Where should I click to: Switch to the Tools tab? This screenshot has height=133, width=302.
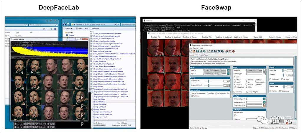[x=206, y=55]
